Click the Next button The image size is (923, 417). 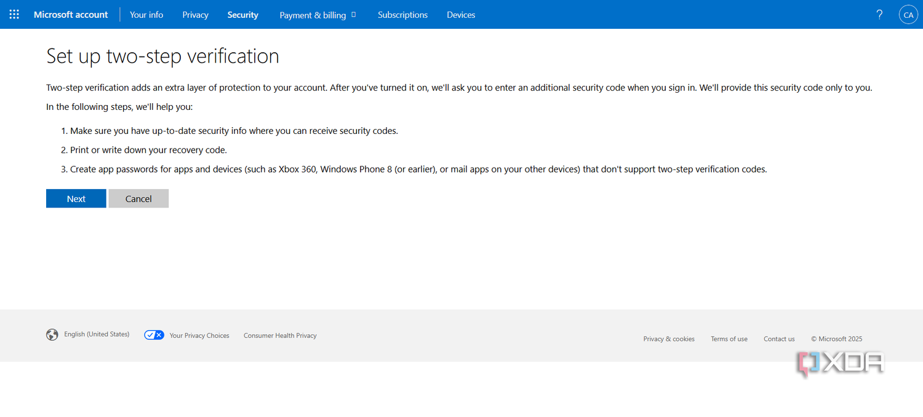(76, 198)
